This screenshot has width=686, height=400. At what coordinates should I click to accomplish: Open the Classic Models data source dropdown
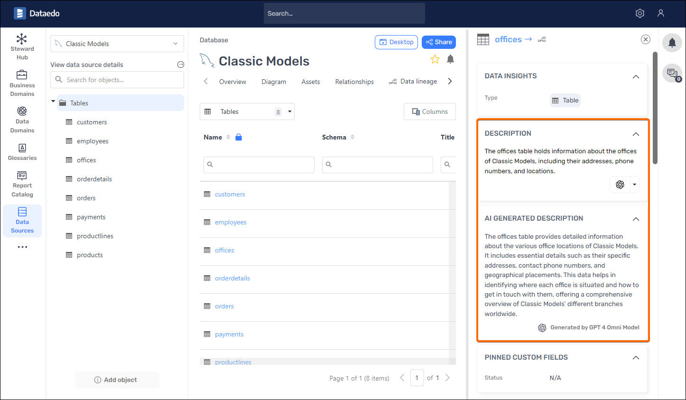tap(117, 44)
